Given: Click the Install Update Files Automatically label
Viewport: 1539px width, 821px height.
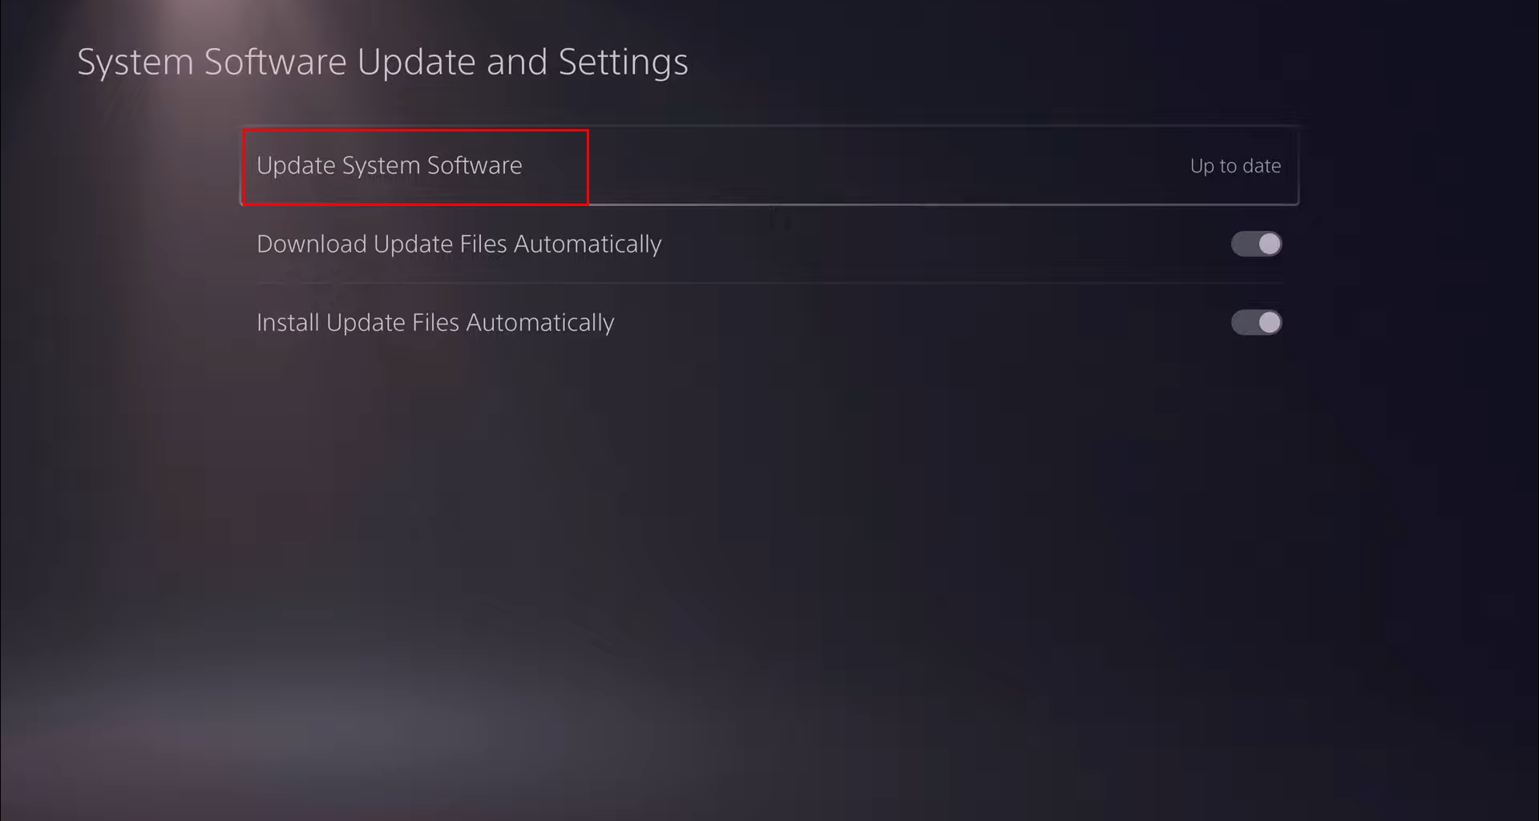Looking at the screenshot, I should point(435,322).
